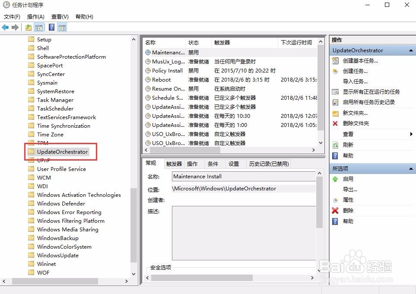This screenshot has height=294, width=416.
Task: Switch to the 触发器 tab
Action: (x=174, y=164)
